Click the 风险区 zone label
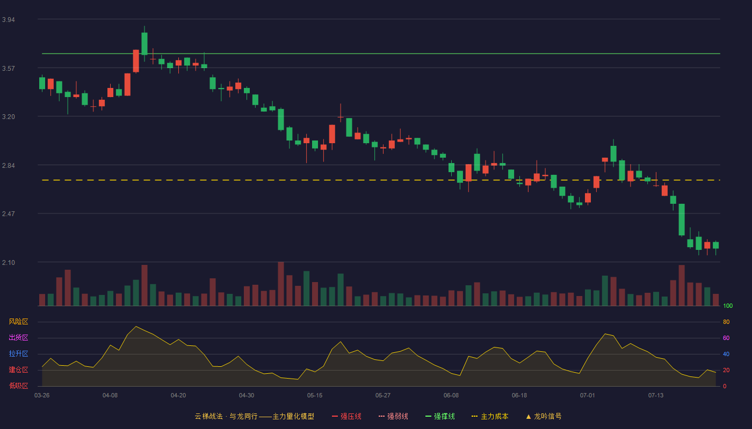752x429 pixels. point(18,322)
